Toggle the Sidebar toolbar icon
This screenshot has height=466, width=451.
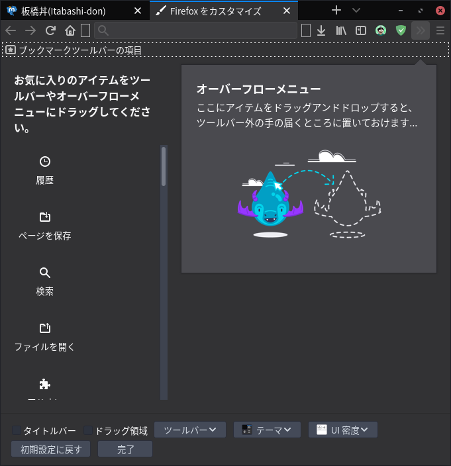(x=361, y=30)
